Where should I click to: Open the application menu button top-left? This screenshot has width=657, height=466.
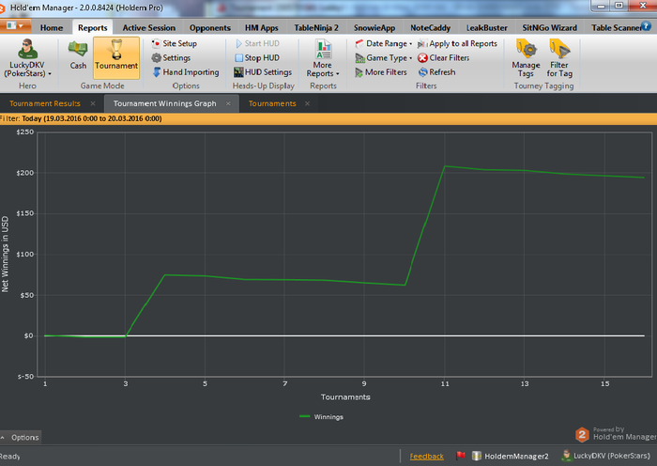(x=16, y=25)
